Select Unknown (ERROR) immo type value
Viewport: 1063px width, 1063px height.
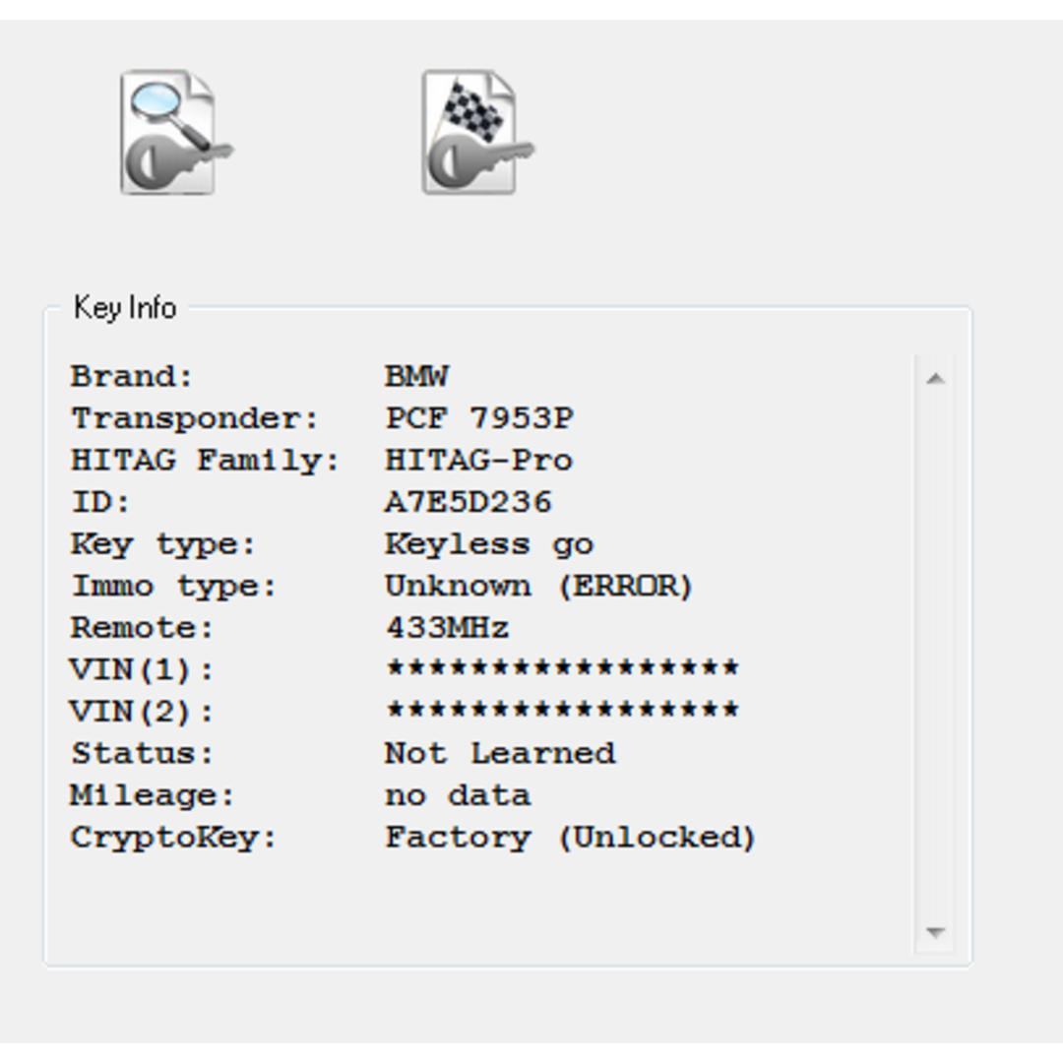[x=539, y=587]
